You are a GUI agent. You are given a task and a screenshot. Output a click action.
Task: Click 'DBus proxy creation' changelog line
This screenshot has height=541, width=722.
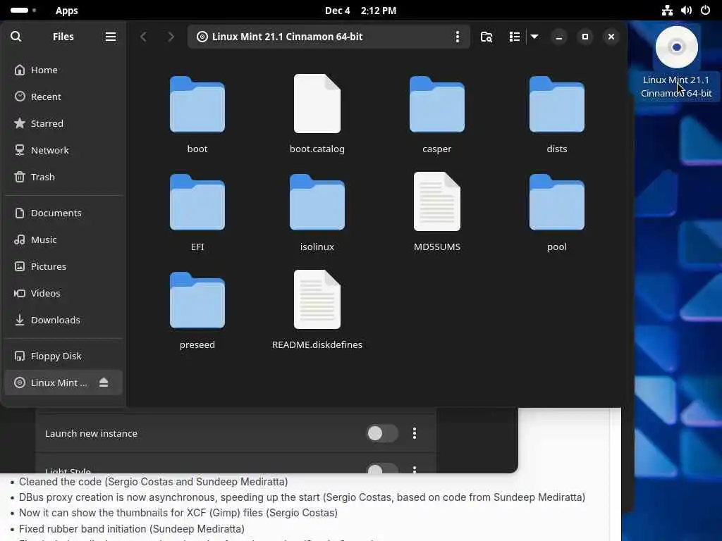click(x=302, y=497)
